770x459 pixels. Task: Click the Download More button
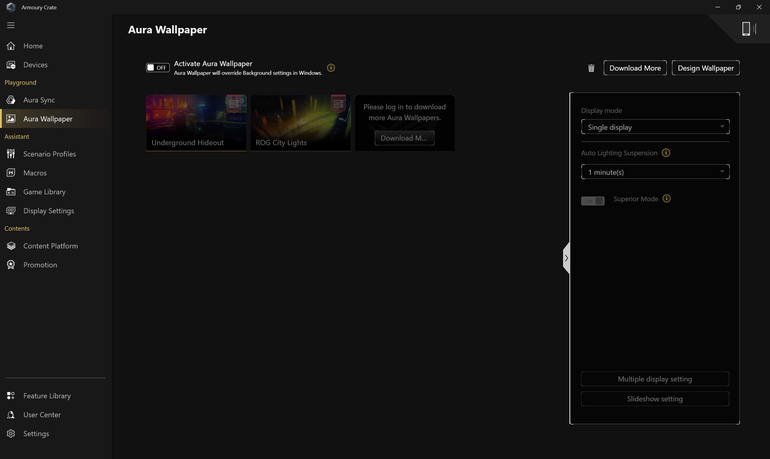(635, 68)
